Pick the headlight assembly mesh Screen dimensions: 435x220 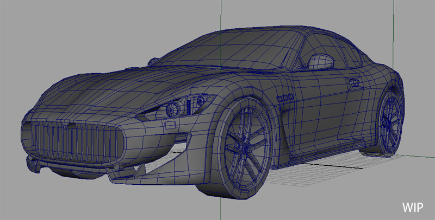tap(177, 106)
